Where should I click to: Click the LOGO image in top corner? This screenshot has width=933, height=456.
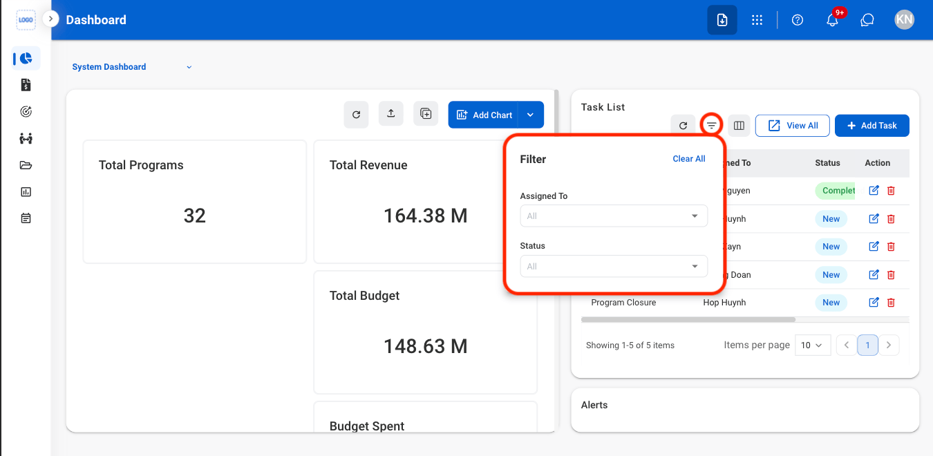(x=26, y=20)
